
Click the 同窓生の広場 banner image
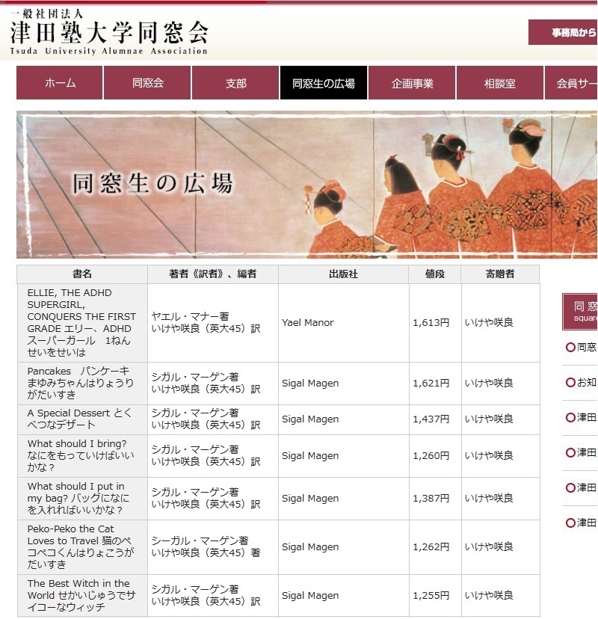click(x=306, y=185)
